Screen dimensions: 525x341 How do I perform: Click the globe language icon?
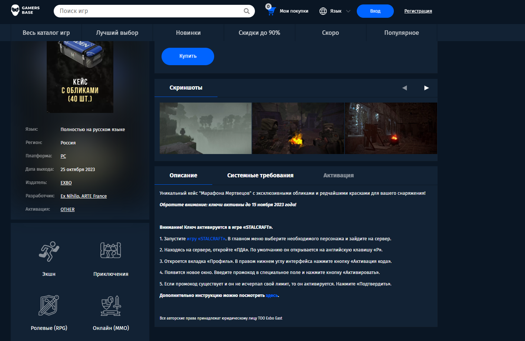point(323,11)
